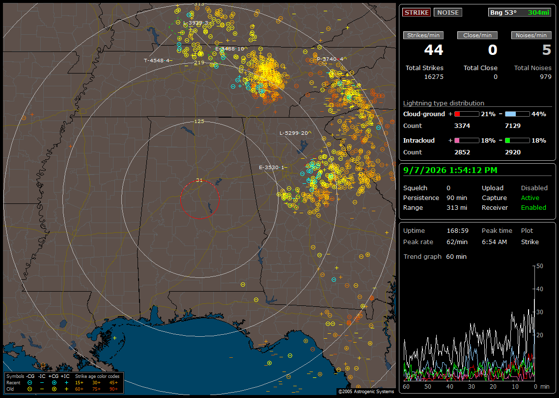
Task: Click the old +CG symbol in legend
Action: coord(54,389)
